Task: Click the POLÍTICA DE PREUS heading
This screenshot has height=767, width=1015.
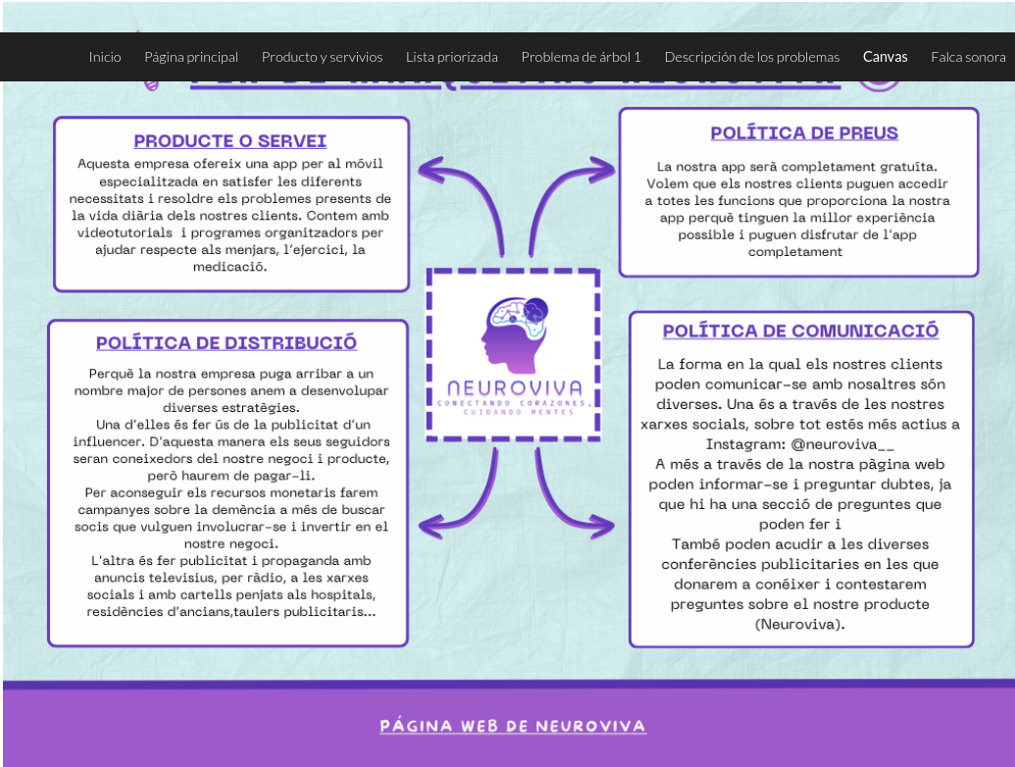Action: [804, 133]
